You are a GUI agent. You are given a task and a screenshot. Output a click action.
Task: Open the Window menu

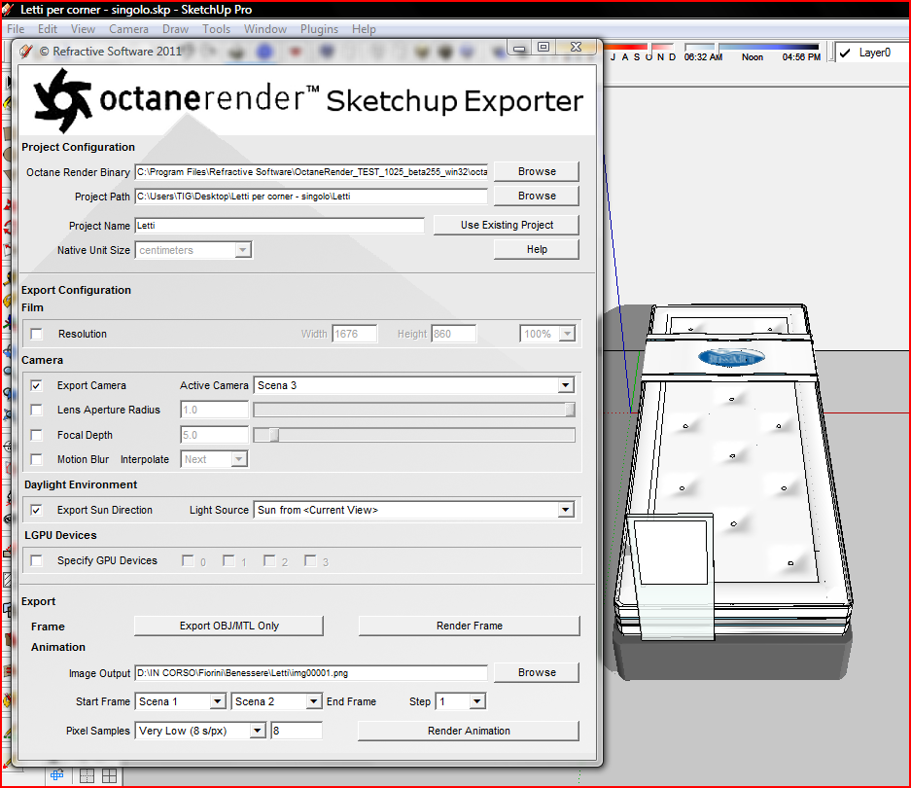[x=264, y=29]
